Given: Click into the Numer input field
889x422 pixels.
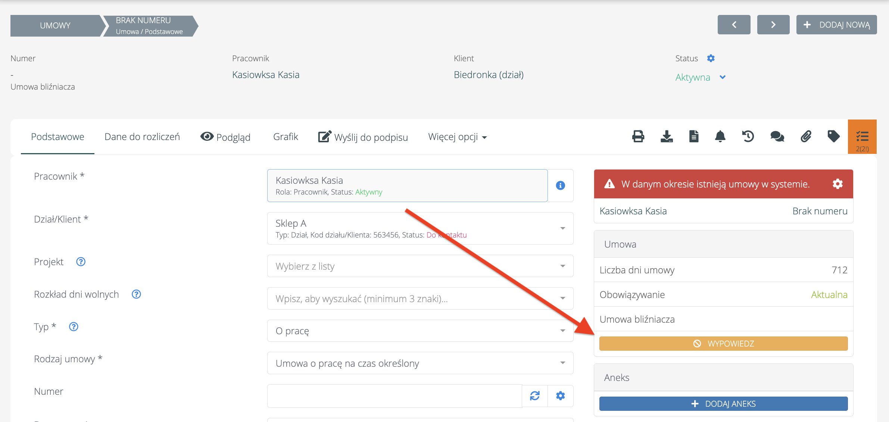Looking at the screenshot, I should coord(394,396).
